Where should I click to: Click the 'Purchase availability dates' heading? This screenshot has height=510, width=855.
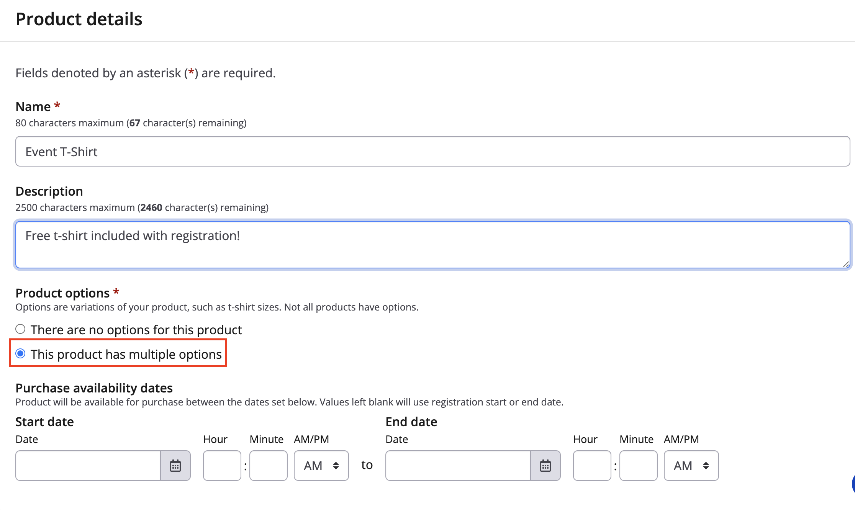(x=94, y=388)
